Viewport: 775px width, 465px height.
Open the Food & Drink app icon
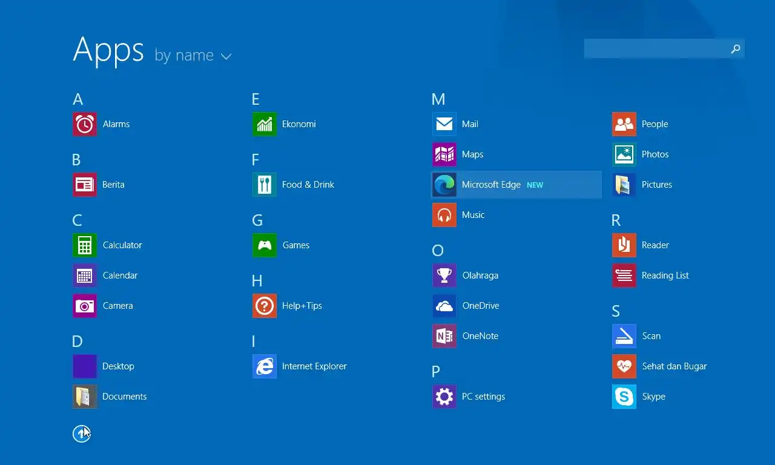click(x=265, y=185)
